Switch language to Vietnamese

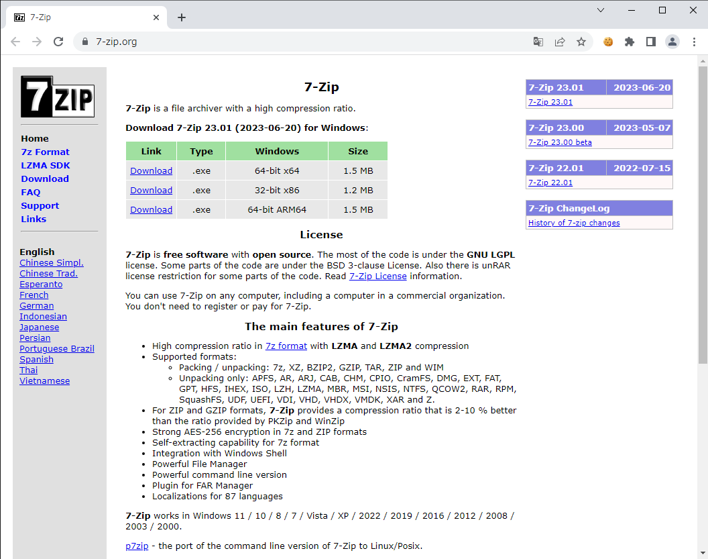click(x=45, y=381)
